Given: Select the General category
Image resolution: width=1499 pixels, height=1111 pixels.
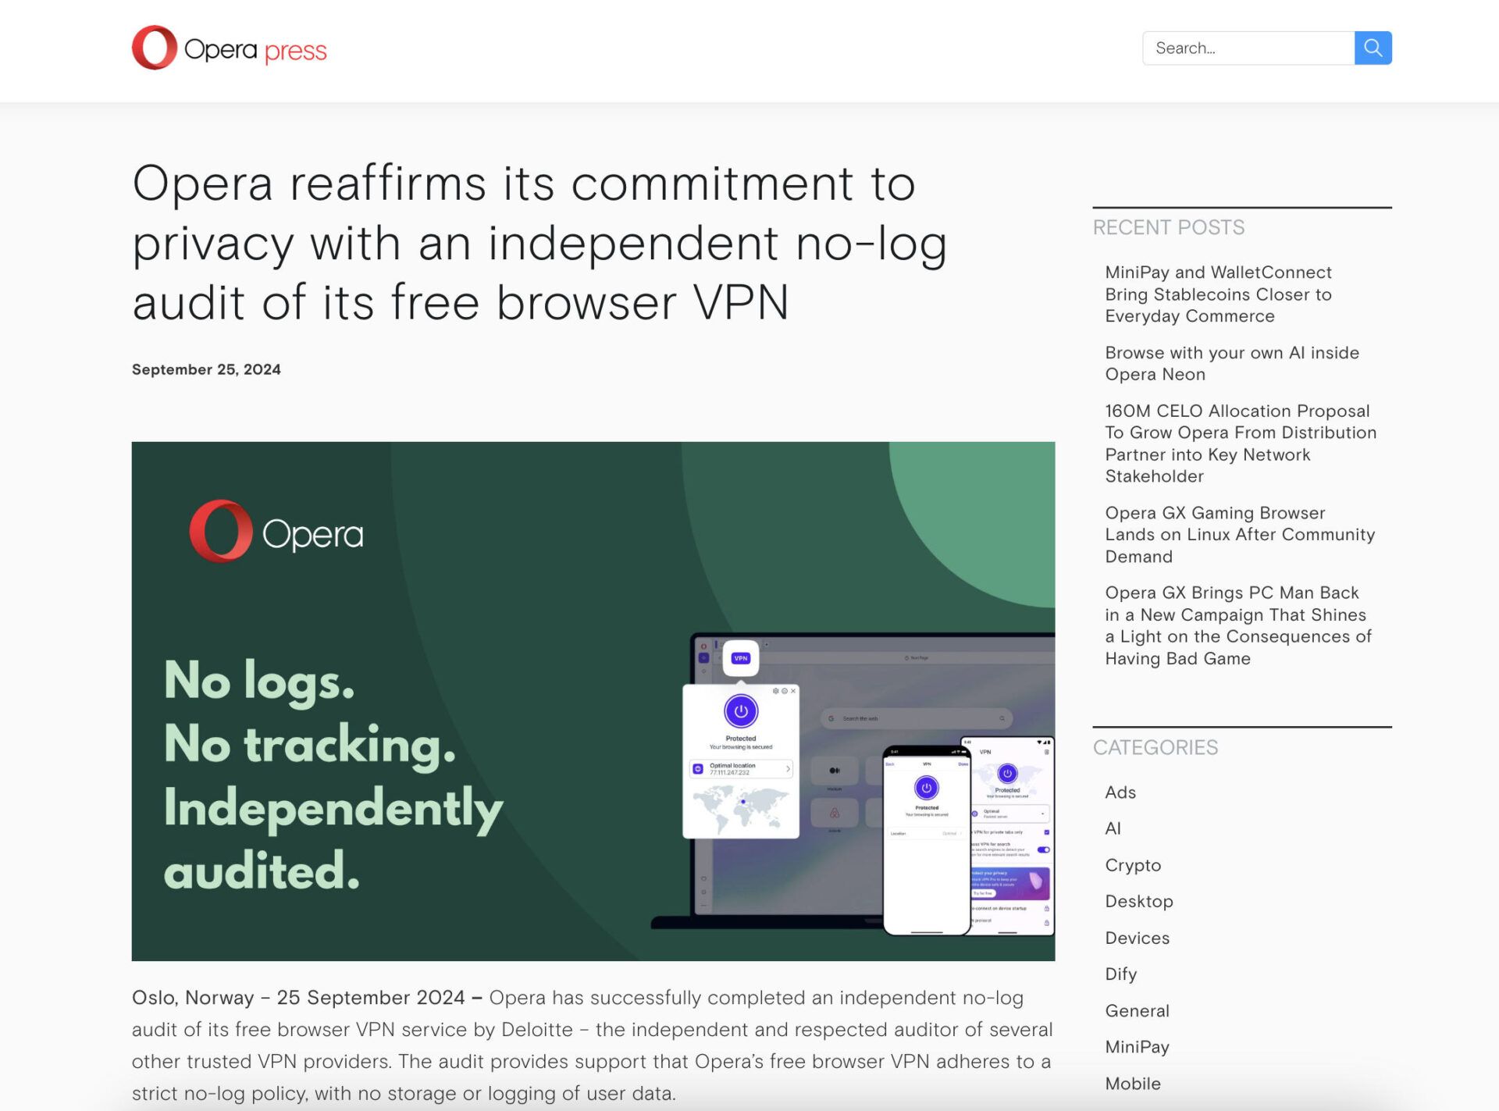Looking at the screenshot, I should click(1138, 1010).
